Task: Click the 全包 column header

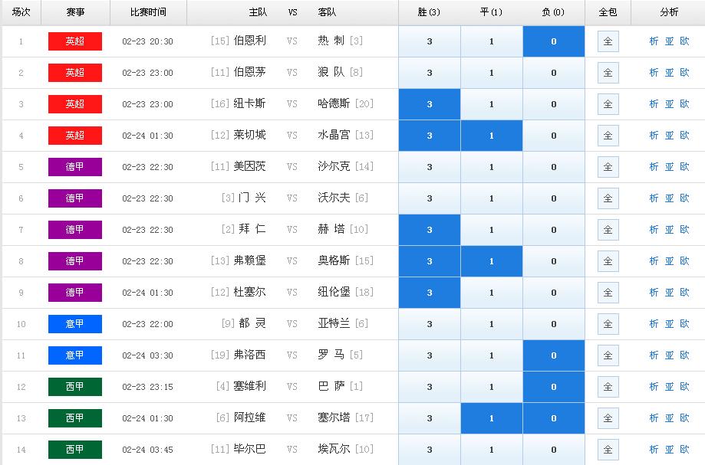Action: 608,12
